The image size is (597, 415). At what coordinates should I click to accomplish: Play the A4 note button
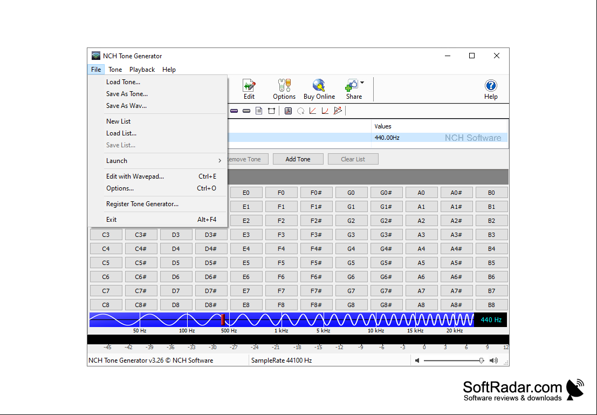421,249
